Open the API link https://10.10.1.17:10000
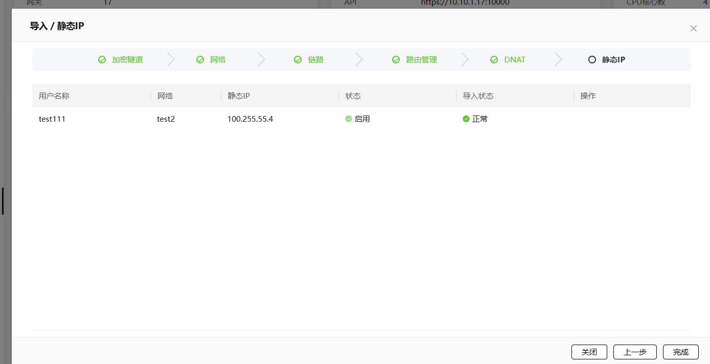The height and width of the screenshot is (364, 710). pyautogui.click(x=465, y=3)
